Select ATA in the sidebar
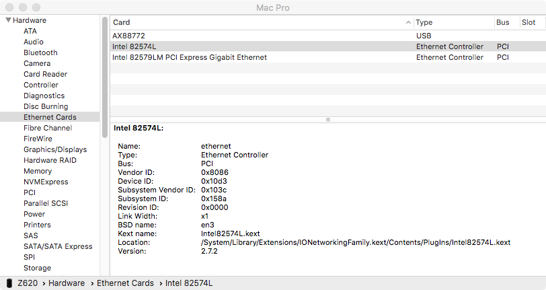Viewport: 546px width, 290px height. [30, 31]
